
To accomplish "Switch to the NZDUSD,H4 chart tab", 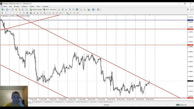I will point(48,102).
